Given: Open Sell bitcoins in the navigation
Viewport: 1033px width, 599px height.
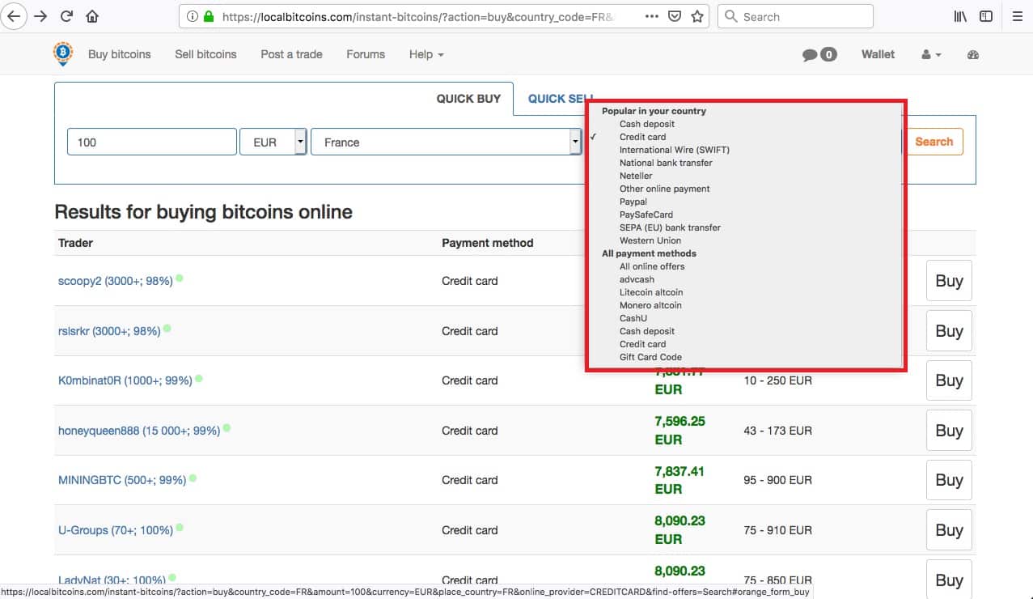Looking at the screenshot, I should 205,54.
